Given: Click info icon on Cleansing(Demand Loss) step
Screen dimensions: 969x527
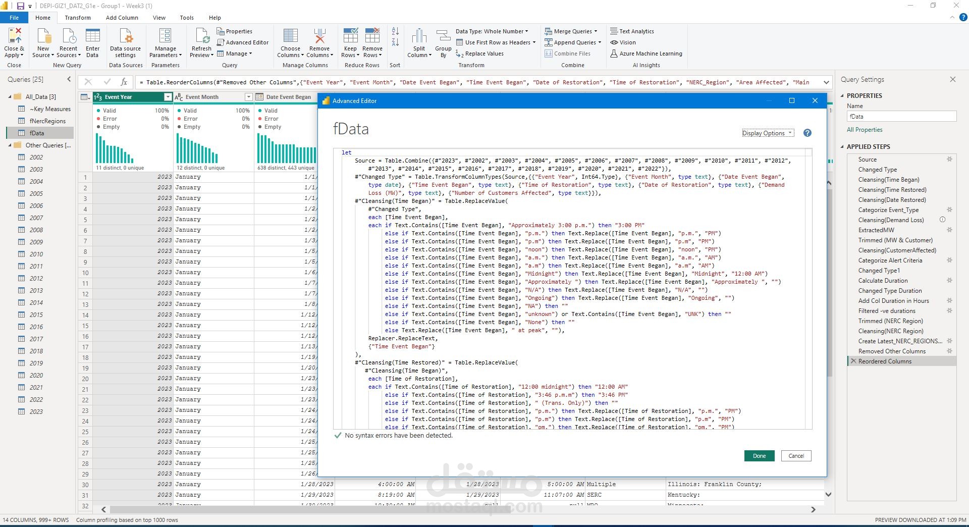Looking at the screenshot, I should 942,220.
